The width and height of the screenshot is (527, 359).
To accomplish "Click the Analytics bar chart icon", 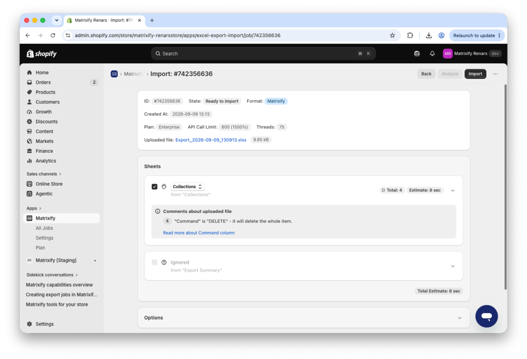I will 29,161.
